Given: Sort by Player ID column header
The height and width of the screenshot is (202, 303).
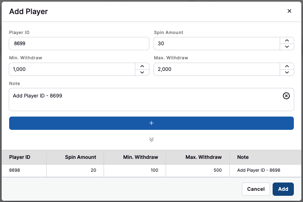Looking at the screenshot, I should 20,157.
